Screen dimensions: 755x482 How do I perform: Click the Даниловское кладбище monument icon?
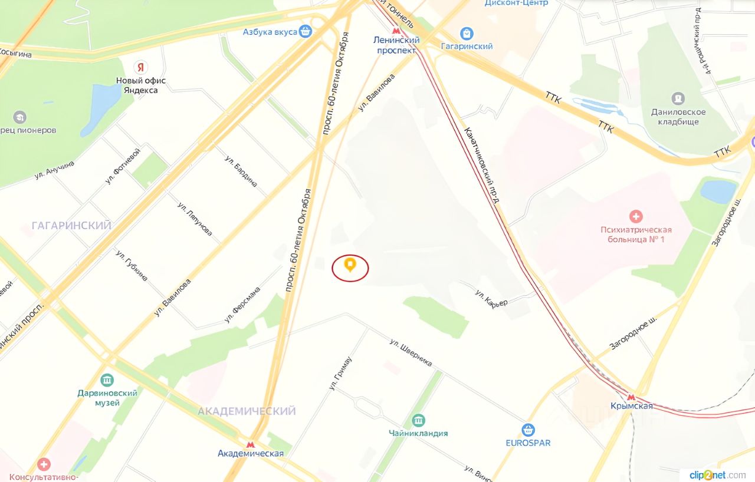pos(678,98)
